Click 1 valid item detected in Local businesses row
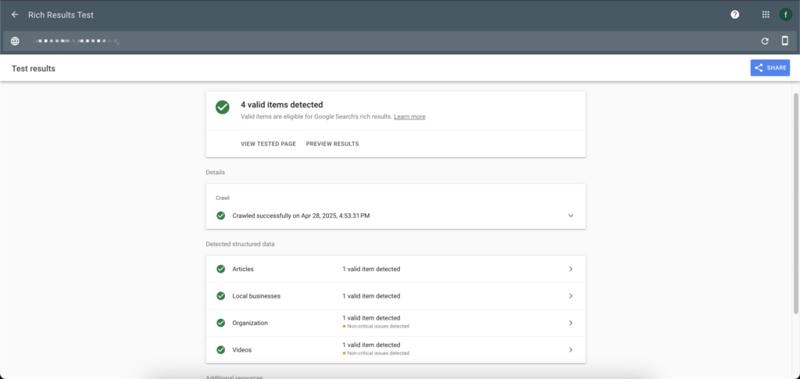Image resolution: width=800 pixels, height=379 pixels. (371, 296)
